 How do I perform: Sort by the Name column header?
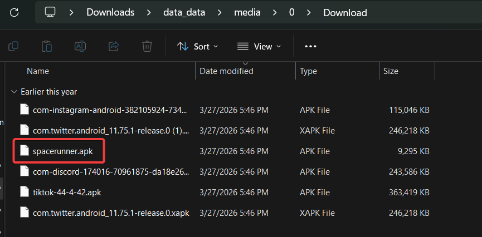coord(38,71)
